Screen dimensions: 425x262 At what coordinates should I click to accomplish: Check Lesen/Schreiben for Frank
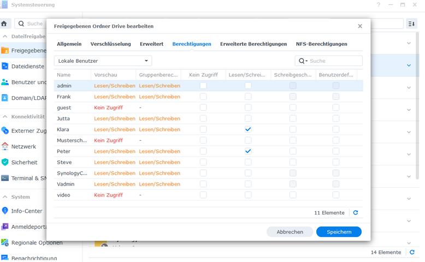[248, 97]
